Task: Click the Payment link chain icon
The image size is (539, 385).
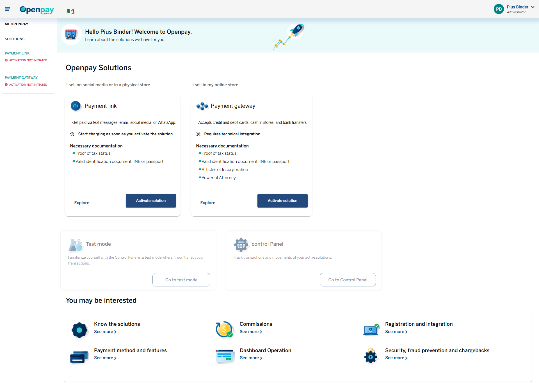Action: coord(76,106)
